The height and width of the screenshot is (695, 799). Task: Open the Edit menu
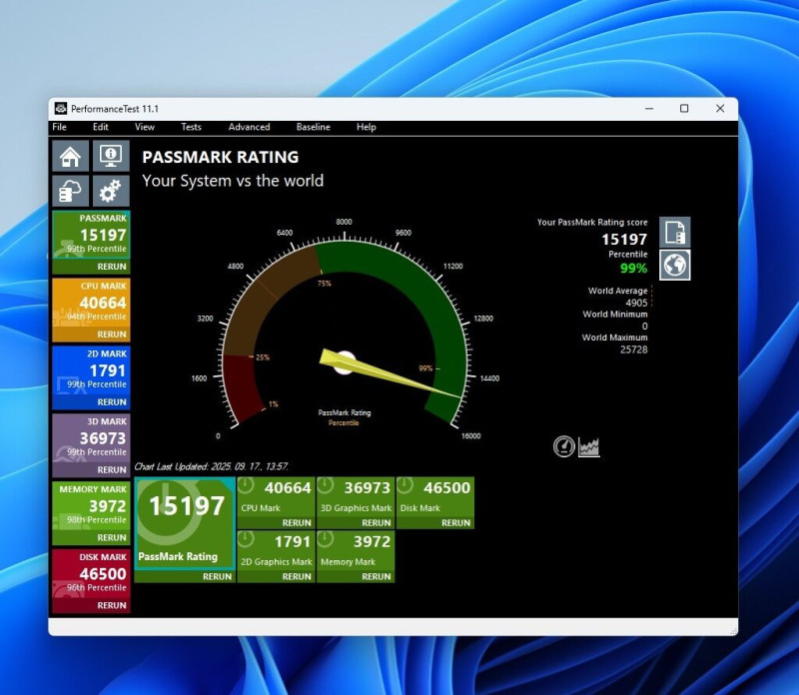coord(101,127)
